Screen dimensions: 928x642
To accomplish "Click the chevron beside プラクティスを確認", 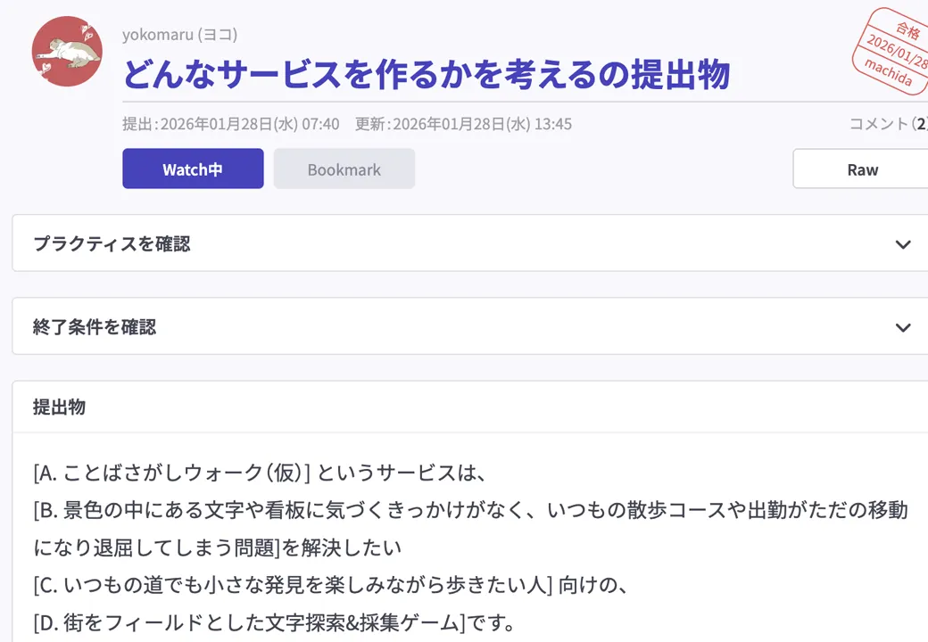I will 903,244.
